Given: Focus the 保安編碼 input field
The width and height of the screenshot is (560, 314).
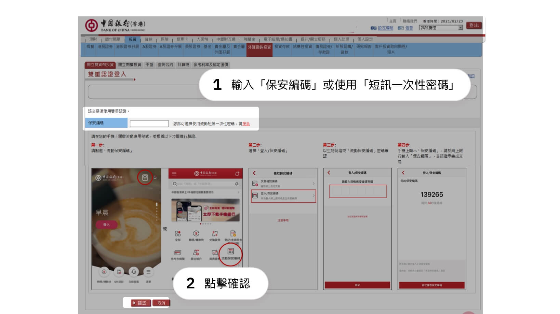Looking at the screenshot, I should pyautogui.click(x=149, y=124).
